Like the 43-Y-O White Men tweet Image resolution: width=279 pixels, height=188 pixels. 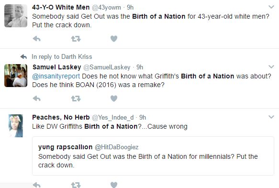coord(114,39)
